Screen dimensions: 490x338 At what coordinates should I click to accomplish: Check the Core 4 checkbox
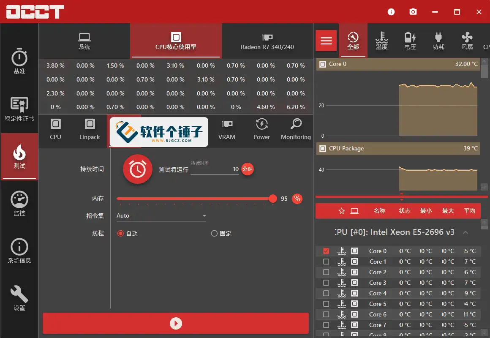[x=326, y=293]
